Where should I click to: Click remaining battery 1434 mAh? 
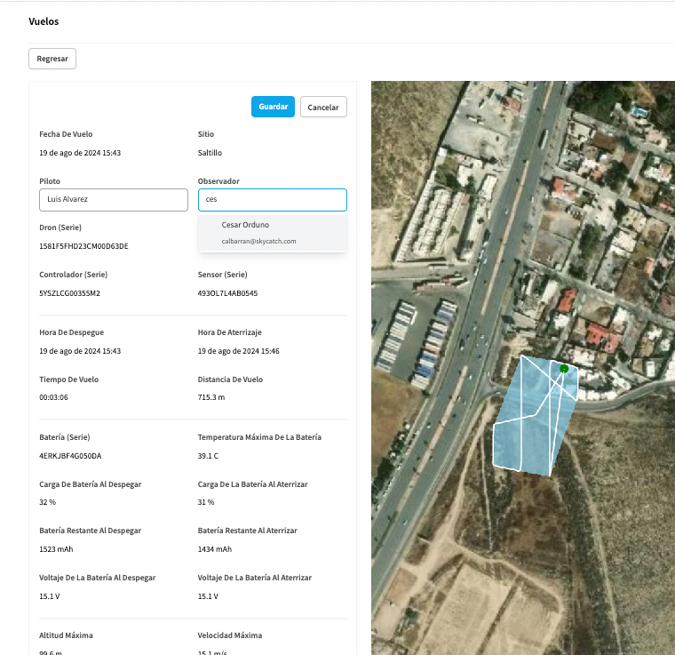[214, 549]
